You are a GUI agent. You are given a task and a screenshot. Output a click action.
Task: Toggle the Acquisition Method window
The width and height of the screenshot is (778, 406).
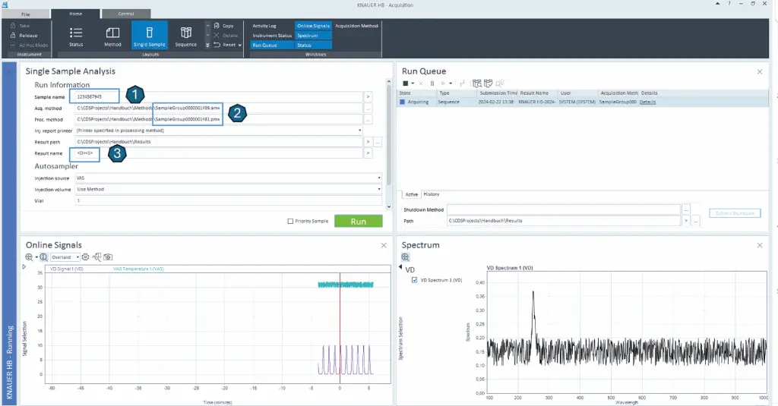(x=357, y=26)
